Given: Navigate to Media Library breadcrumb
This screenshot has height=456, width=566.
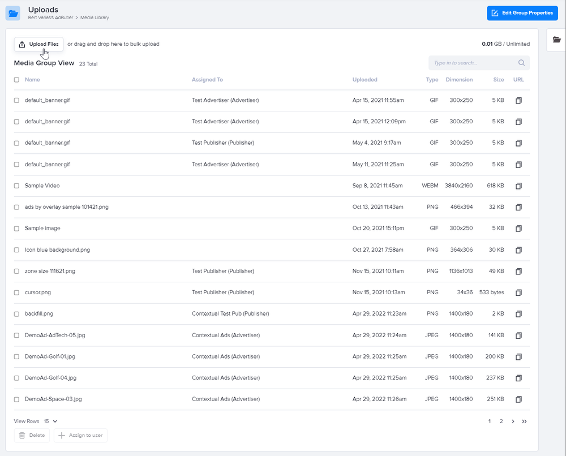Looking at the screenshot, I should tap(96, 18).
